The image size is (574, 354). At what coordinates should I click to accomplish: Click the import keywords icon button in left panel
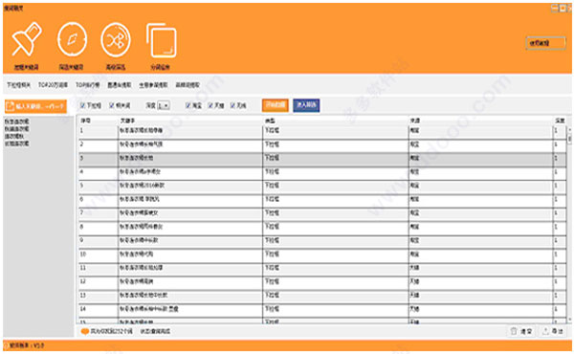[x=35, y=106]
